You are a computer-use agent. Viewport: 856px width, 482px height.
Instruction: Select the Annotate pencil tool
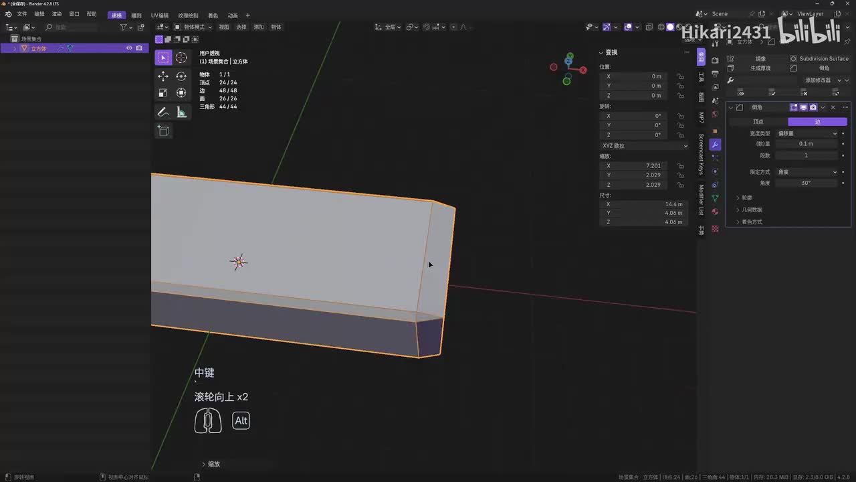[x=163, y=112]
